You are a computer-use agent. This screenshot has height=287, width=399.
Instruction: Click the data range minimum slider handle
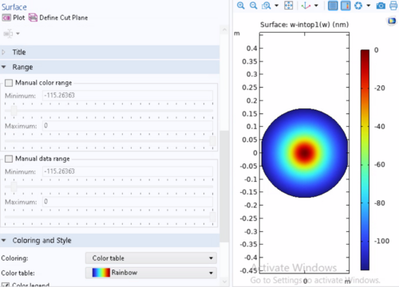(14, 187)
